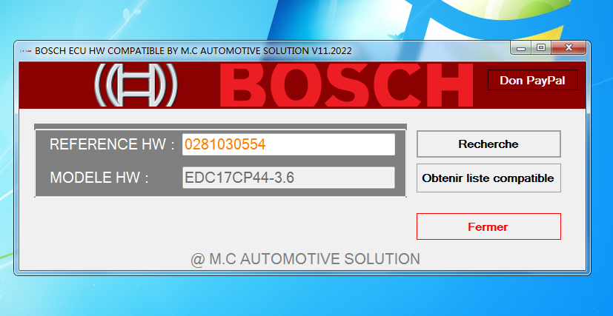Close the app using the Fermer button

click(x=488, y=226)
